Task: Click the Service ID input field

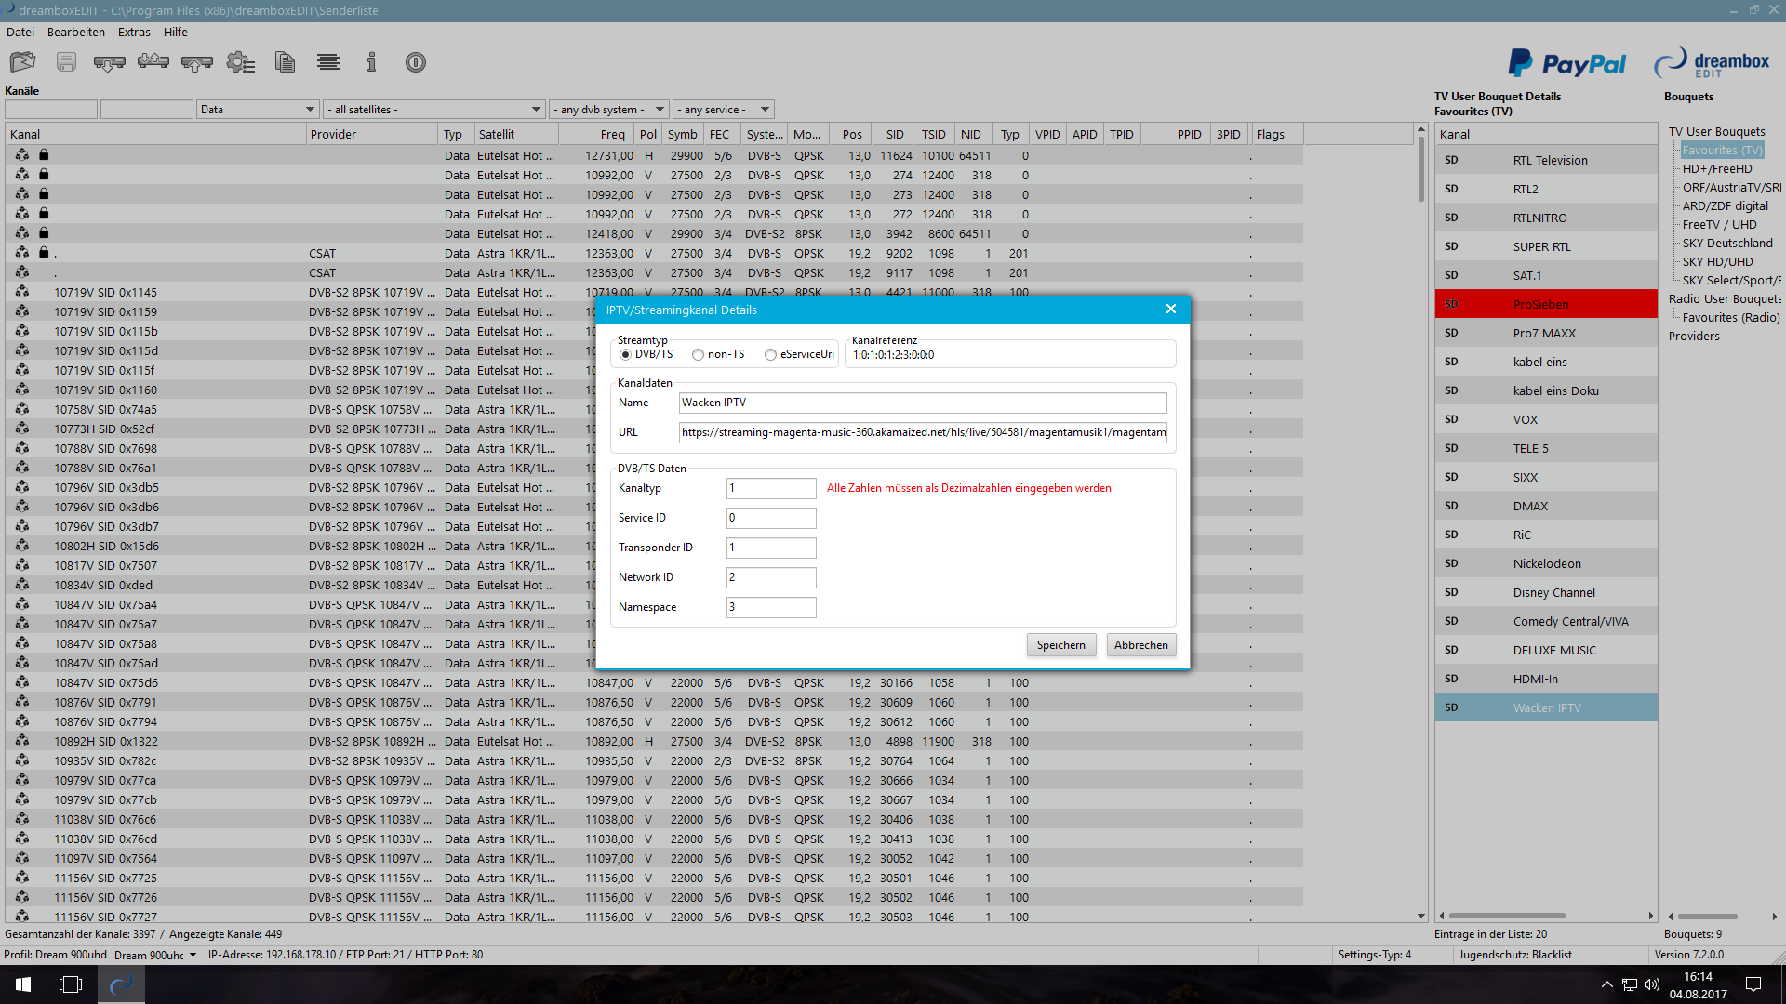Action: click(770, 518)
